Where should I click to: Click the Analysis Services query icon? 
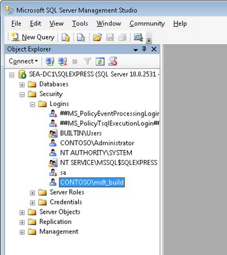81,37
